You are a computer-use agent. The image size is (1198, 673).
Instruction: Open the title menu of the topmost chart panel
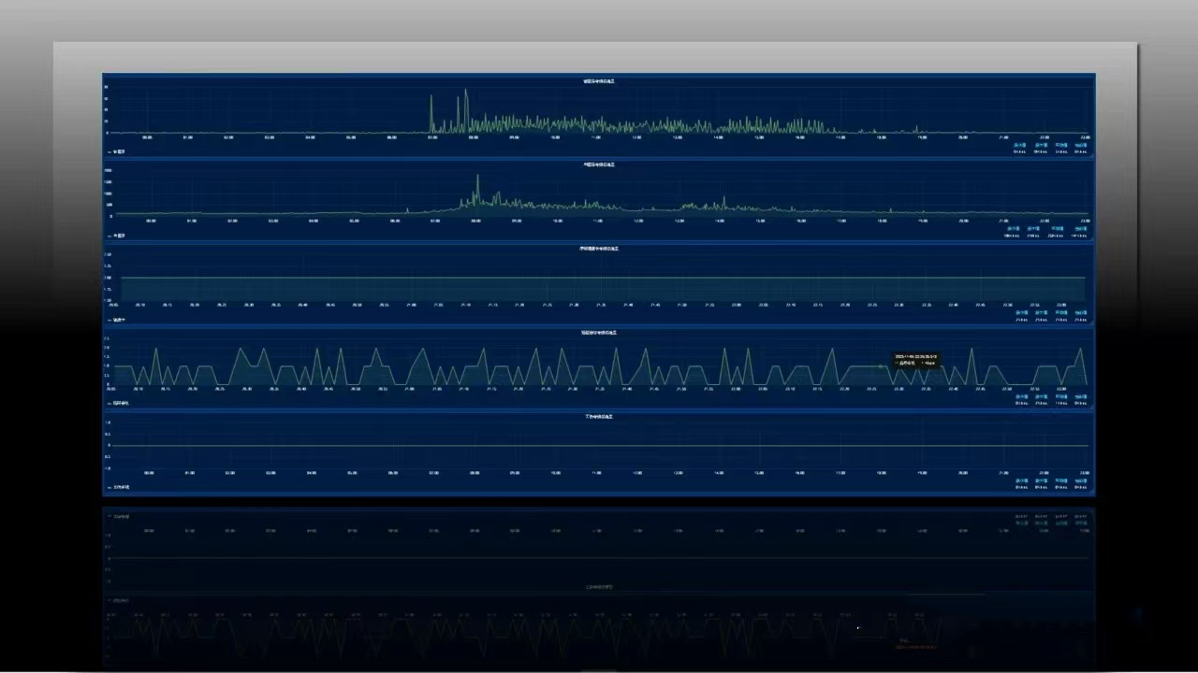tap(599, 81)
